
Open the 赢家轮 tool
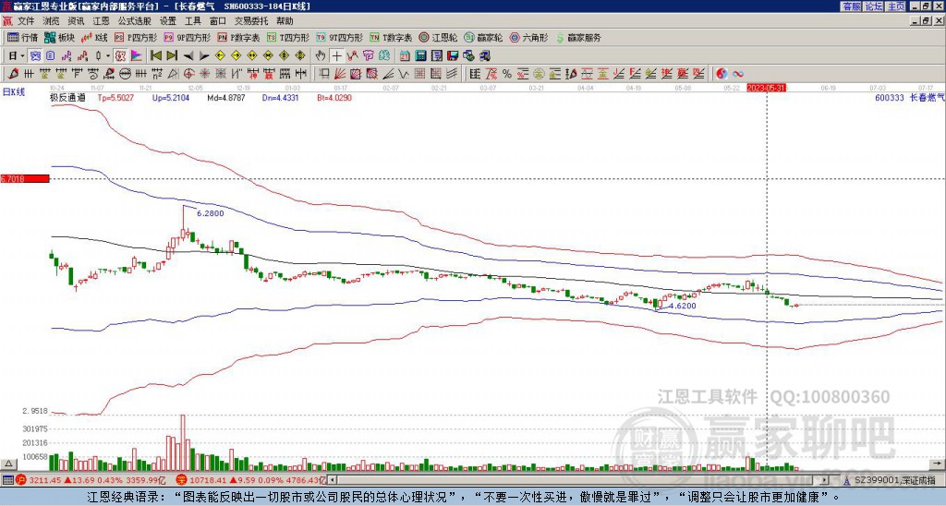click(483, 37)
